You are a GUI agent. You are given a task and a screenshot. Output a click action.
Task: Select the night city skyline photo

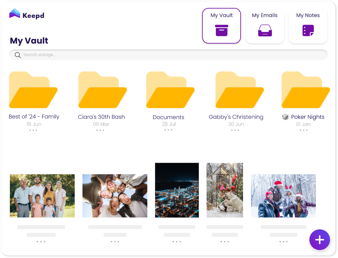tap(177, 190)
